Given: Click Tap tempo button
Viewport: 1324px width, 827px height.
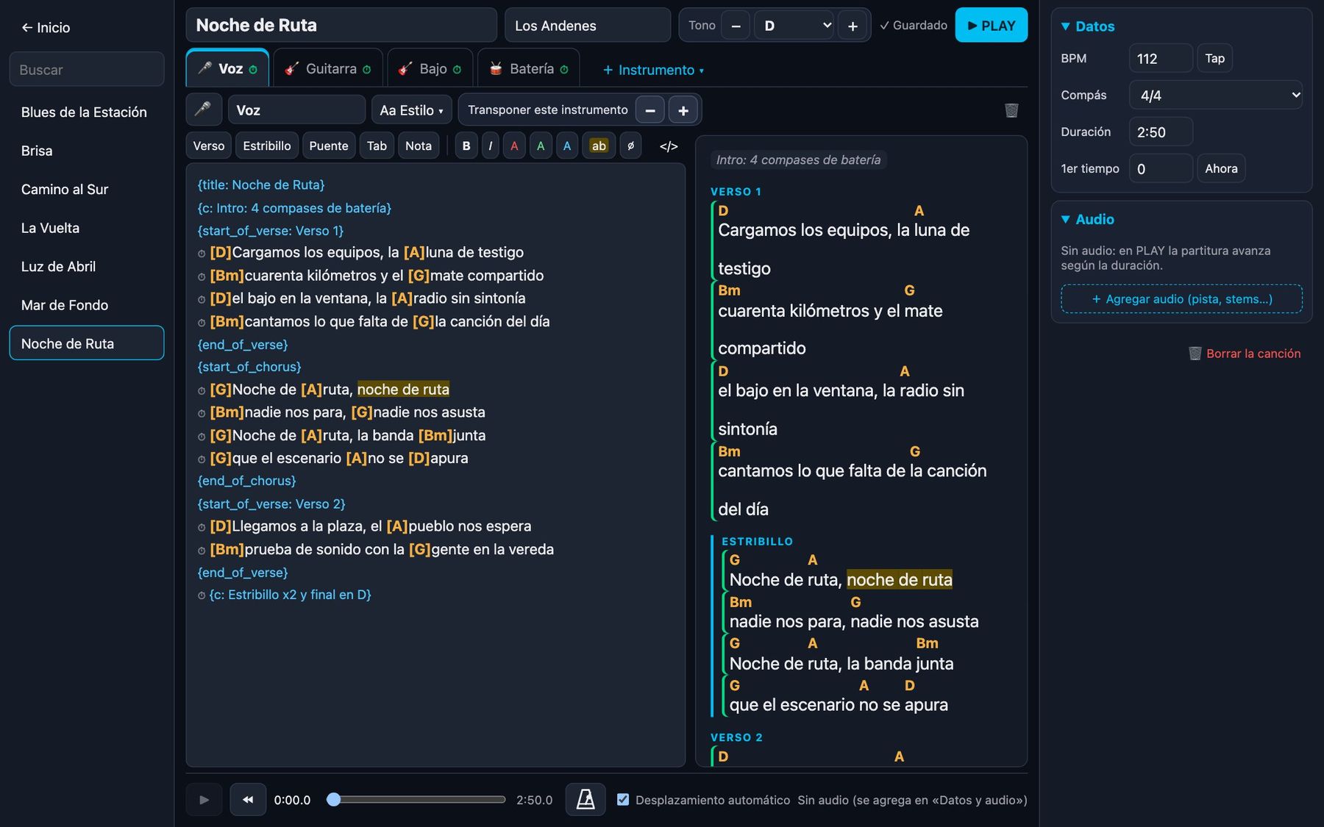Looking at the screenshot, I should tap(1215, 58).
